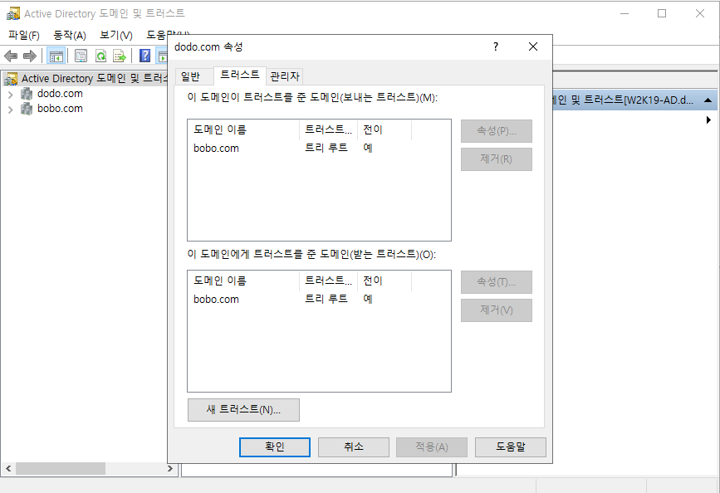Expand the bobo.com tree node

click(11, 110)
